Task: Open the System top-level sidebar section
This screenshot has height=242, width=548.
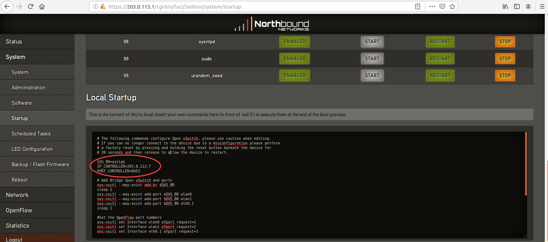Action: [37, 57]
